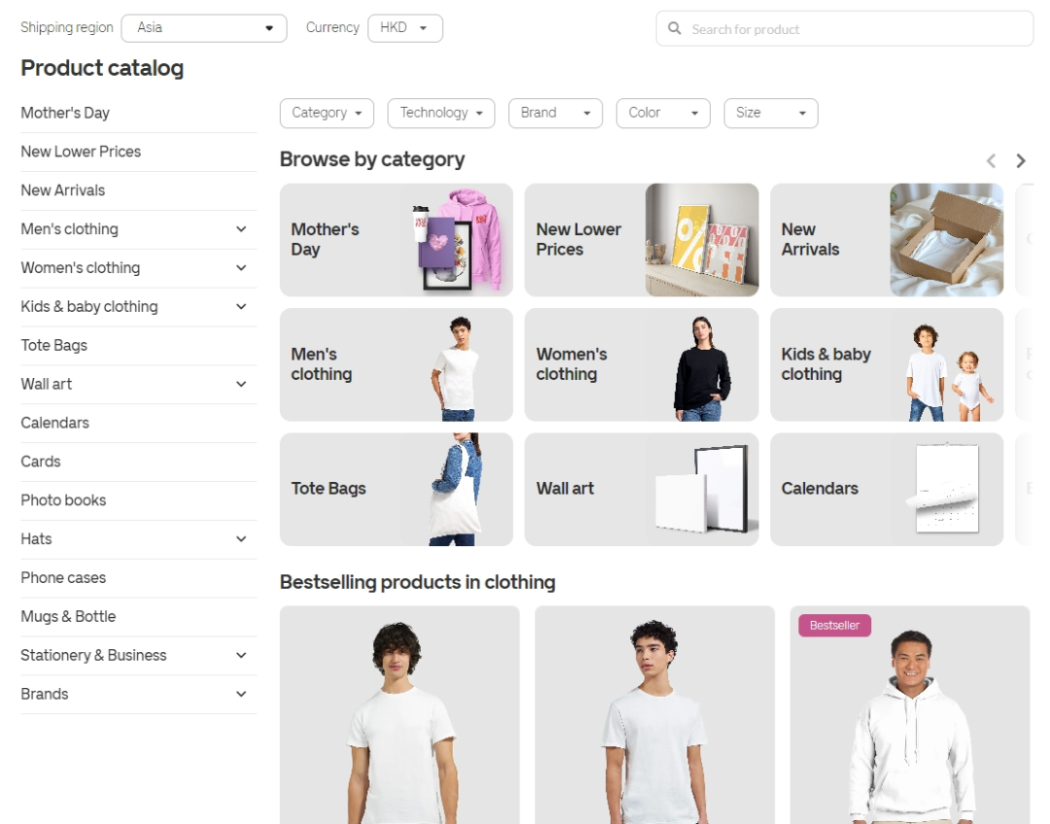
Task: Open the Technology filter dropdown
Action: (440, 114)
